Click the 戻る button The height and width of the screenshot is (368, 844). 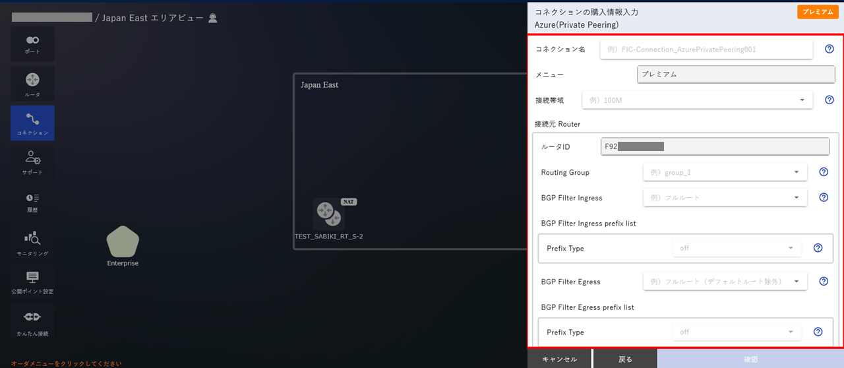coord(626,359)
